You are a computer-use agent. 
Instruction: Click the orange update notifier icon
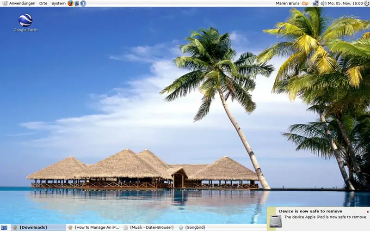[305, 3]
